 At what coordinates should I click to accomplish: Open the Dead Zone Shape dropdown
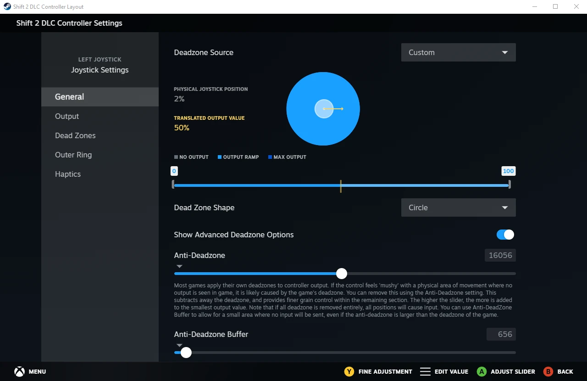[459, 207]
